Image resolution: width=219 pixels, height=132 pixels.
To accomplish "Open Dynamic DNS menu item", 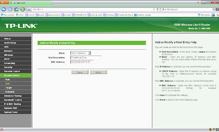I will coord(15,108).
